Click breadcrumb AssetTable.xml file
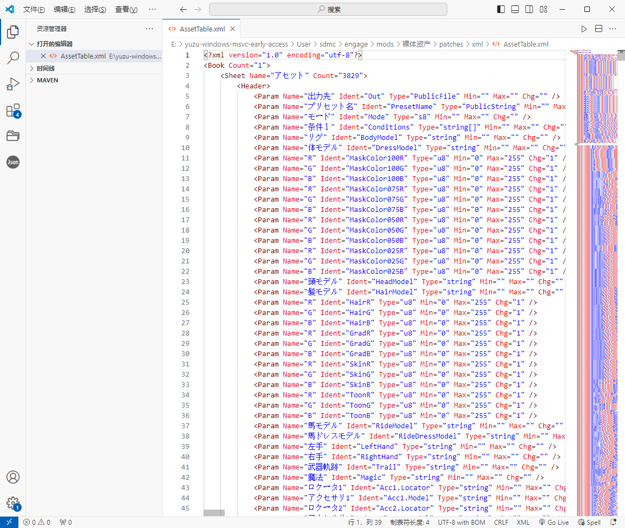The width and height of the screenshot is (625, 528). pyautogui.click(x=526, y=44)
